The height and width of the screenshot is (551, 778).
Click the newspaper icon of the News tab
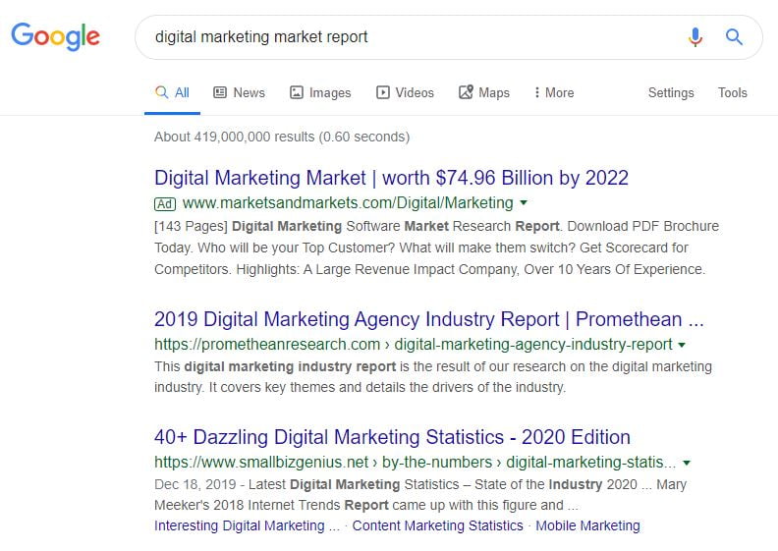pyautogui.click(x=220, y=92)
